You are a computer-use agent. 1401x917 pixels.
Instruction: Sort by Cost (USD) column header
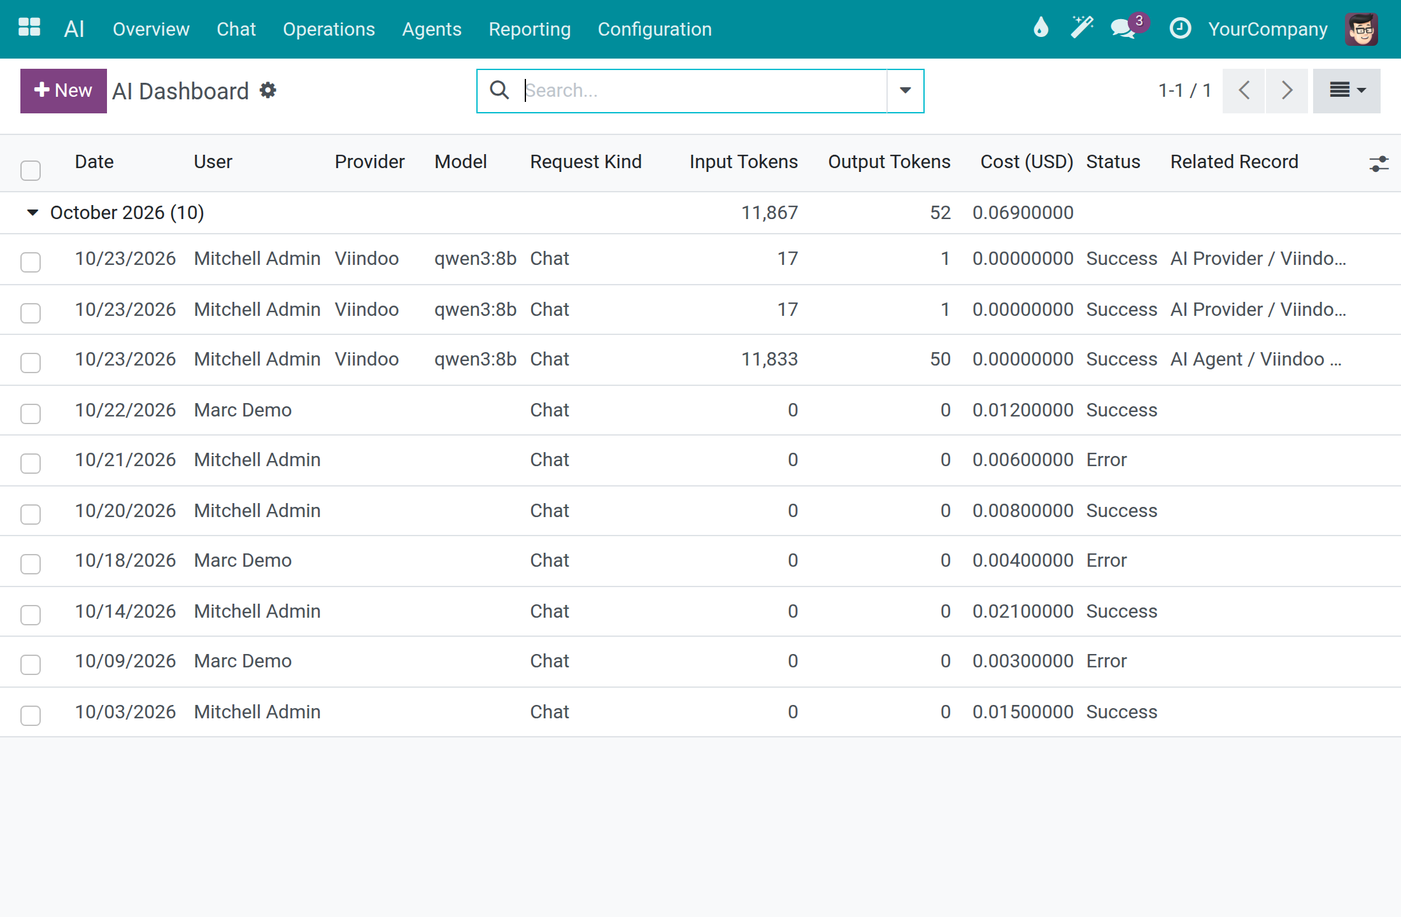(1027, 162)
